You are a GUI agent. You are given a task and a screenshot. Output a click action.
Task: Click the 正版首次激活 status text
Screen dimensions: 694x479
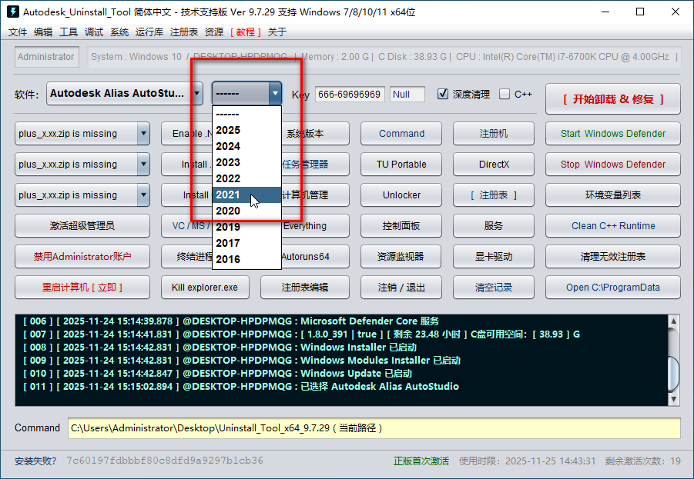click(421, 461)
